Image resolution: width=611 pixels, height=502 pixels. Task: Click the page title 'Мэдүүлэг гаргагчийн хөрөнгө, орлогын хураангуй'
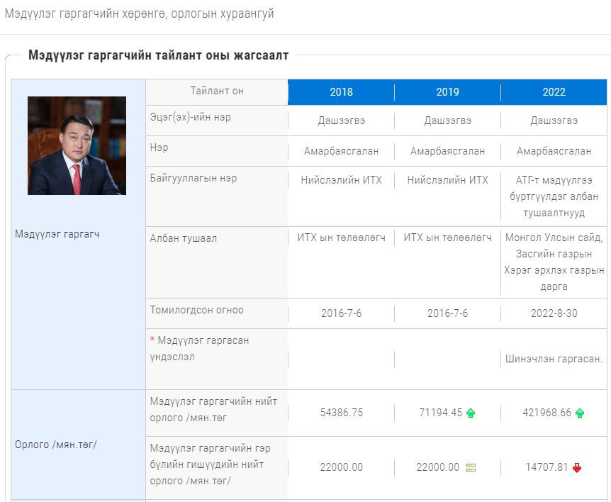140,13
